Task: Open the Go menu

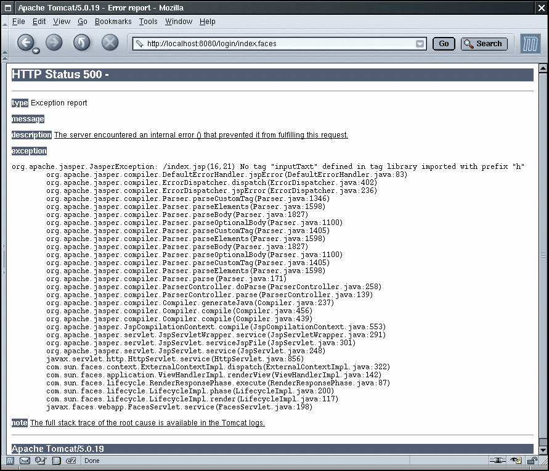Action: coord(83,22)
